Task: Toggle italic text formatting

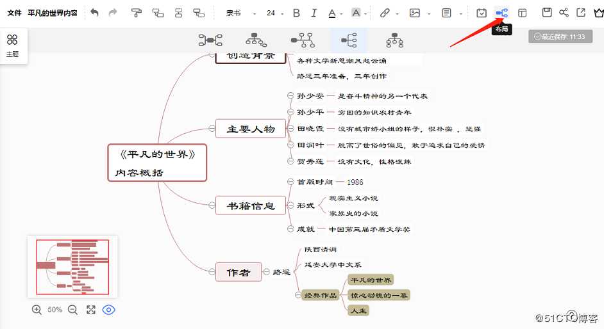Action: click(314, 13)
